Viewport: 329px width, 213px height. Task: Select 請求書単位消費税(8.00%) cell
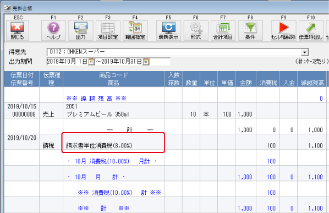tap(99, 146)
